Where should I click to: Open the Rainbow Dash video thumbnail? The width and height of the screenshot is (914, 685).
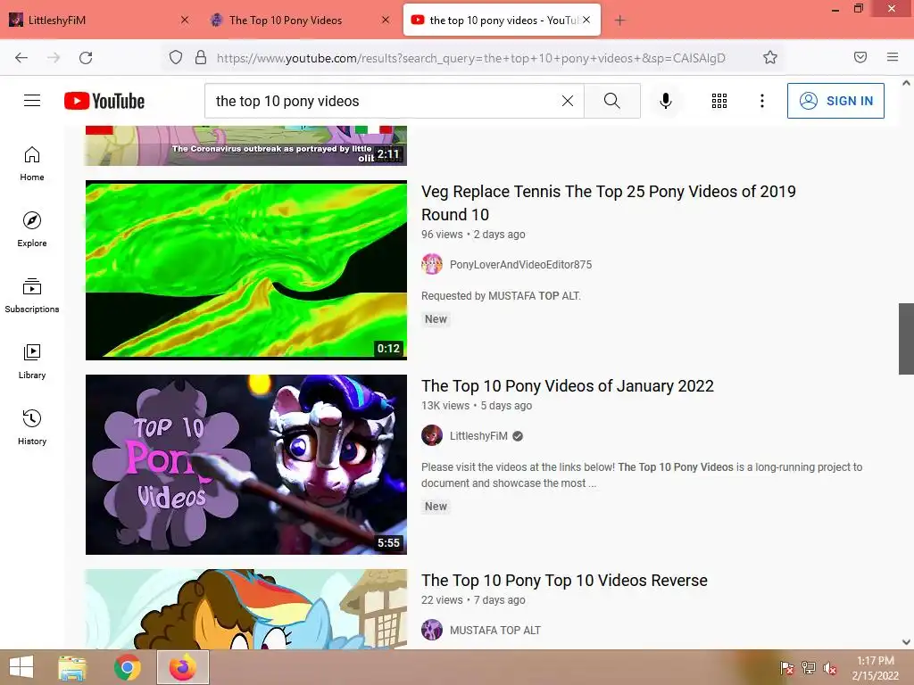[x=246, y=608]
